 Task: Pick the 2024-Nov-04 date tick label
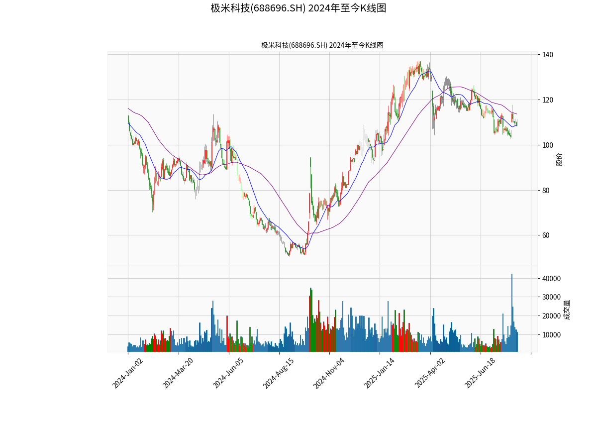[x=329, y=373]
